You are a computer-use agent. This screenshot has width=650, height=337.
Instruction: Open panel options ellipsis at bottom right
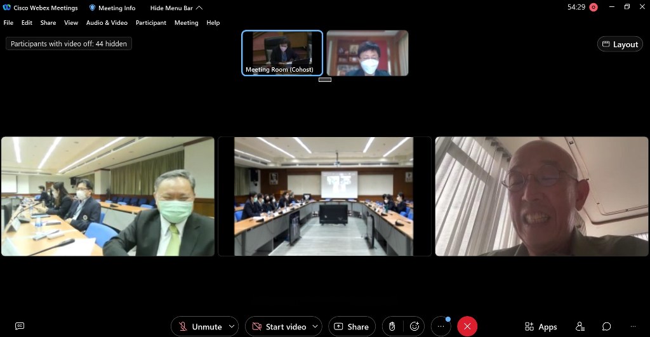tap(632, 326)
